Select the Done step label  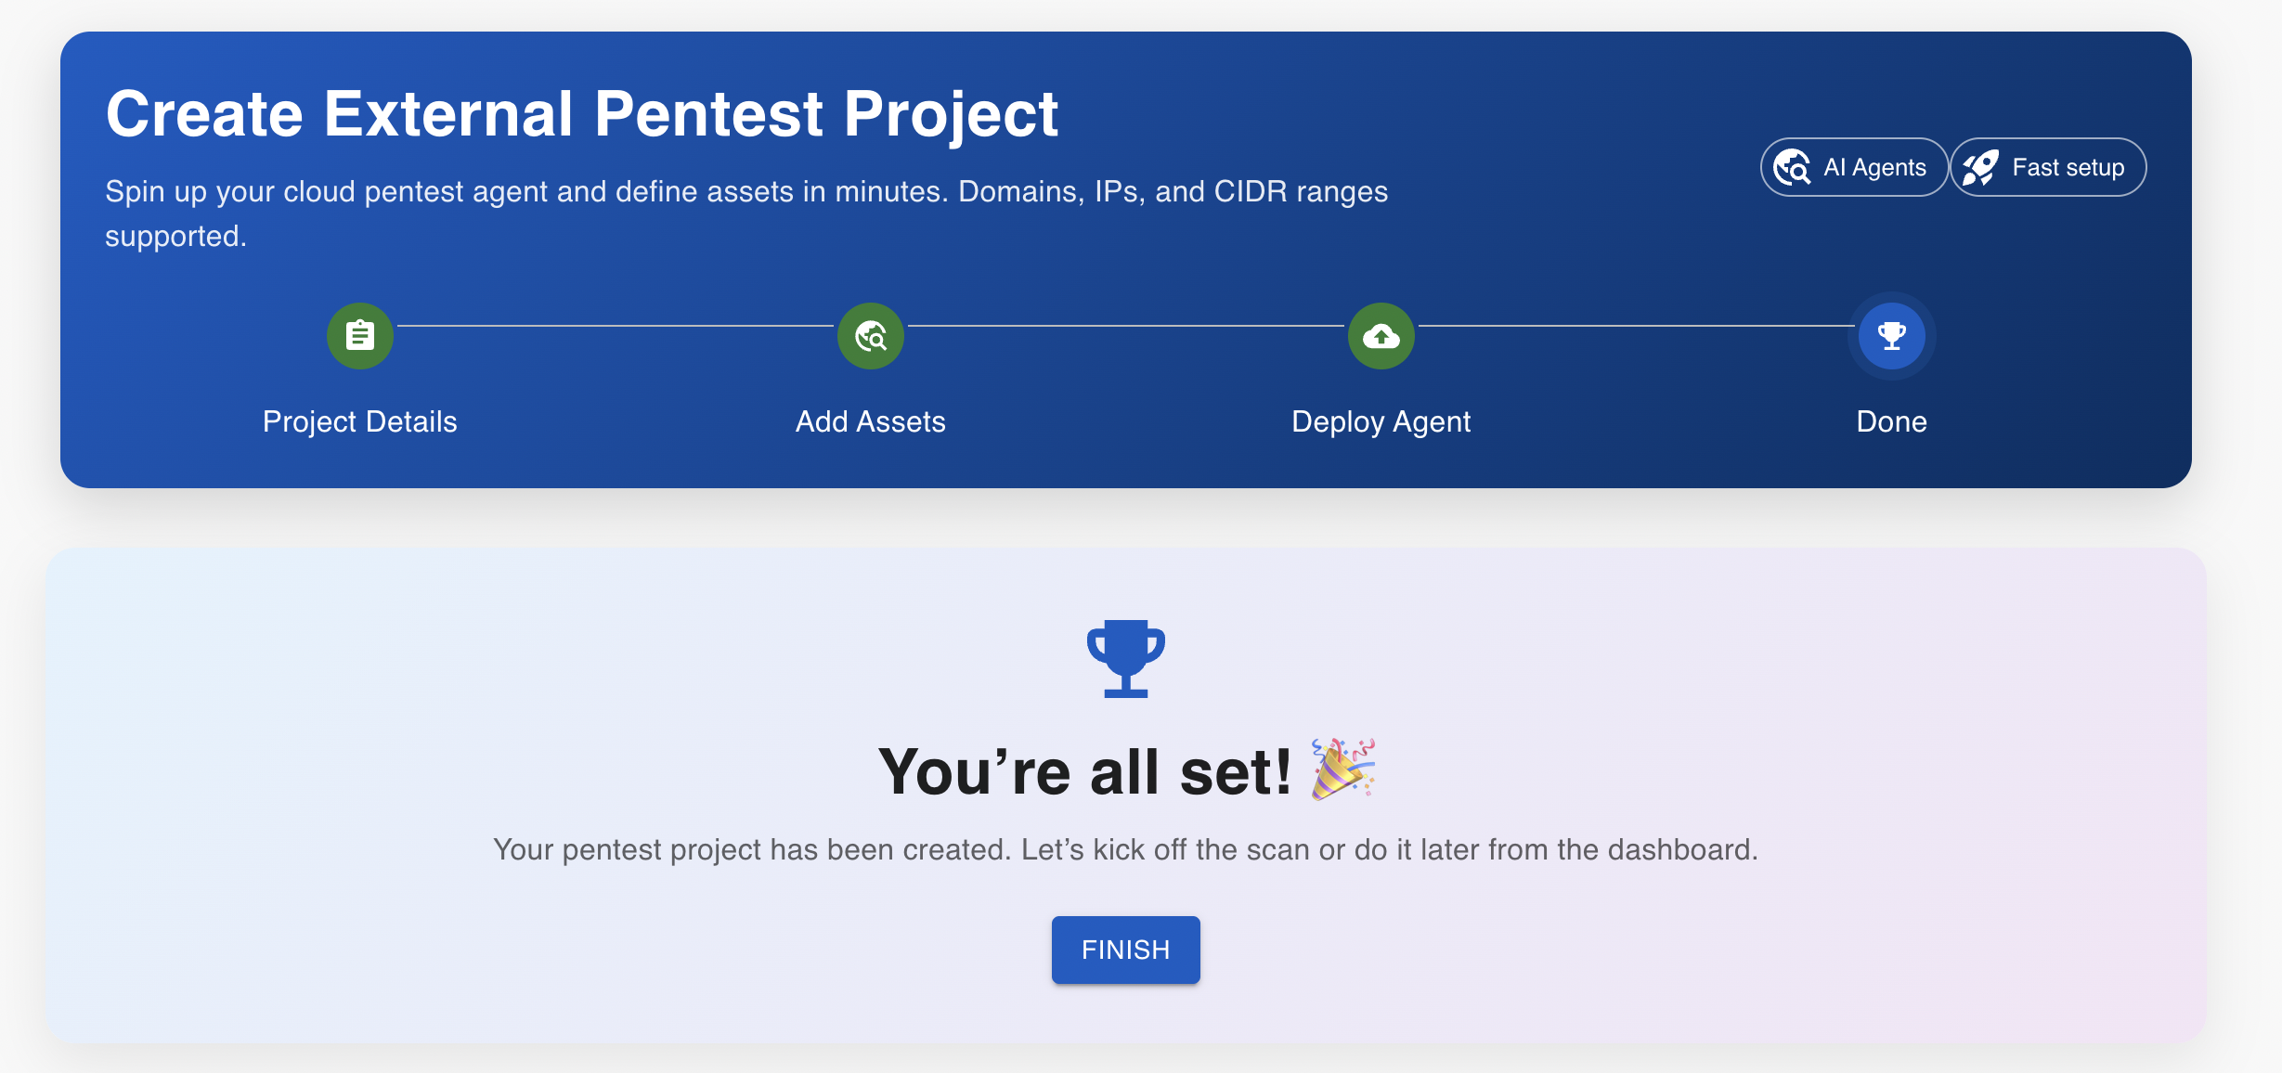[1891, 421]
